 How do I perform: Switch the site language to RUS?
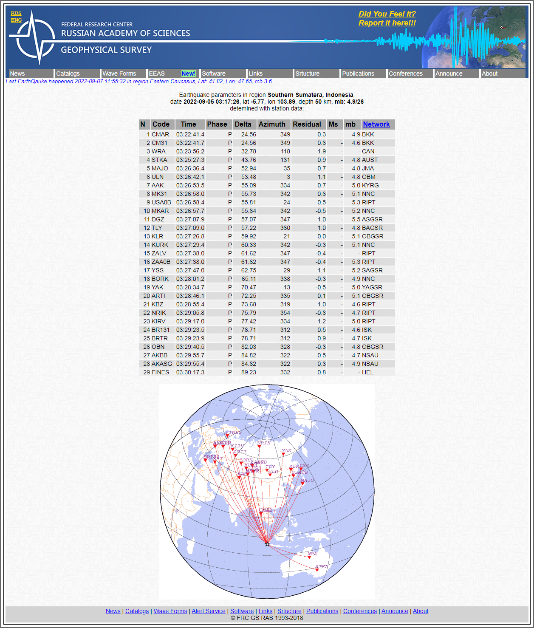16,13
